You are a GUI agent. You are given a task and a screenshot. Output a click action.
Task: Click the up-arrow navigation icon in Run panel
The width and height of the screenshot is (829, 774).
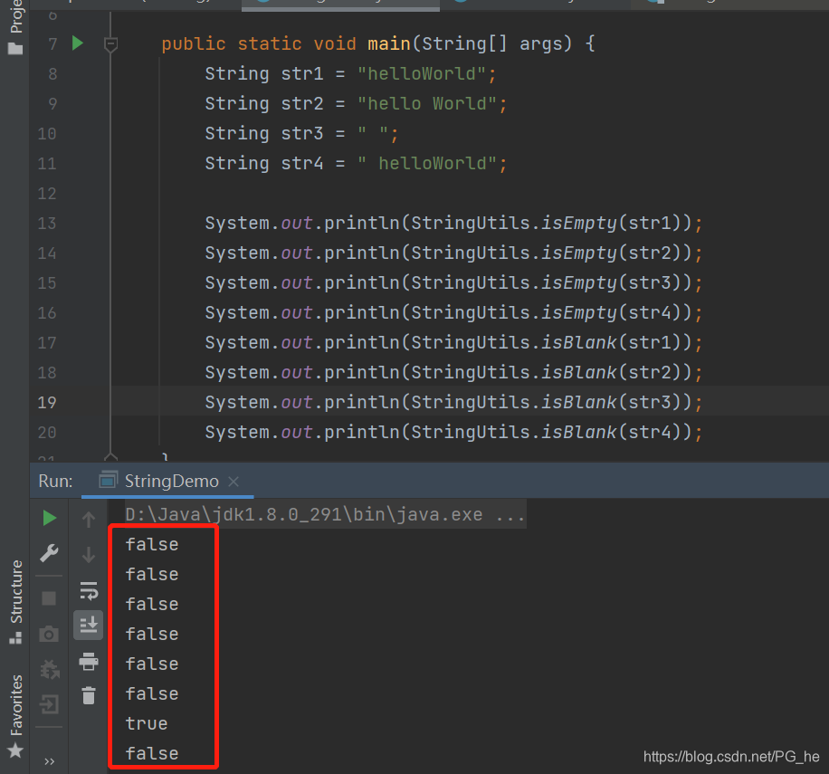(88, 519)
